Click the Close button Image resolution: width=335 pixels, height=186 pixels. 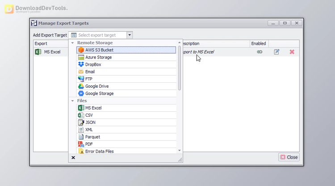click(x=289, y=157)
